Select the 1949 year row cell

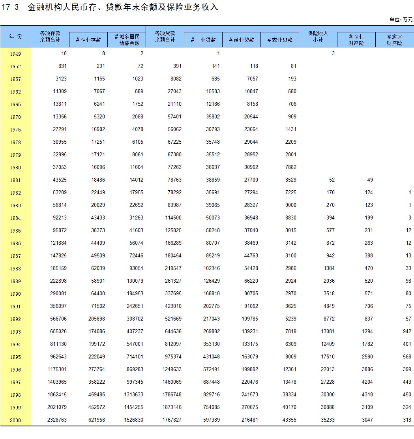pyautogui.click(x=15, y=54)
